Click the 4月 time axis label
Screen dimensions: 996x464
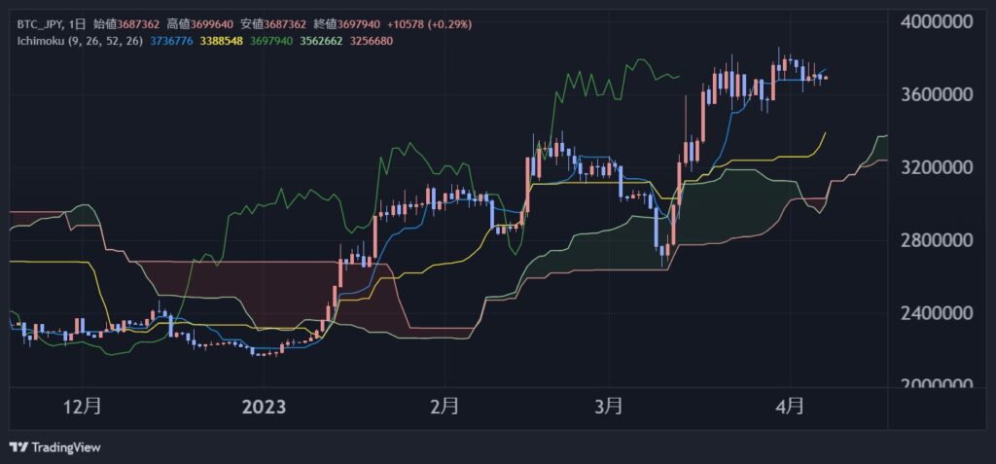[x=790, y=406]
